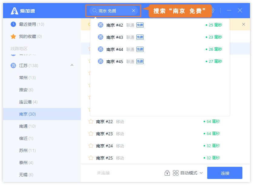The width and height of the screenshot is (253, 185).
Task: Select 泰州 (4) in the region list
Action: (42, 163)
